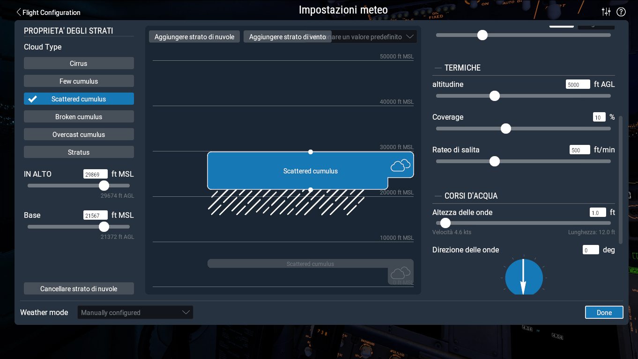Select Scattered cumulus cloud type
Screen dimensions: 638x359
[79, 99]
